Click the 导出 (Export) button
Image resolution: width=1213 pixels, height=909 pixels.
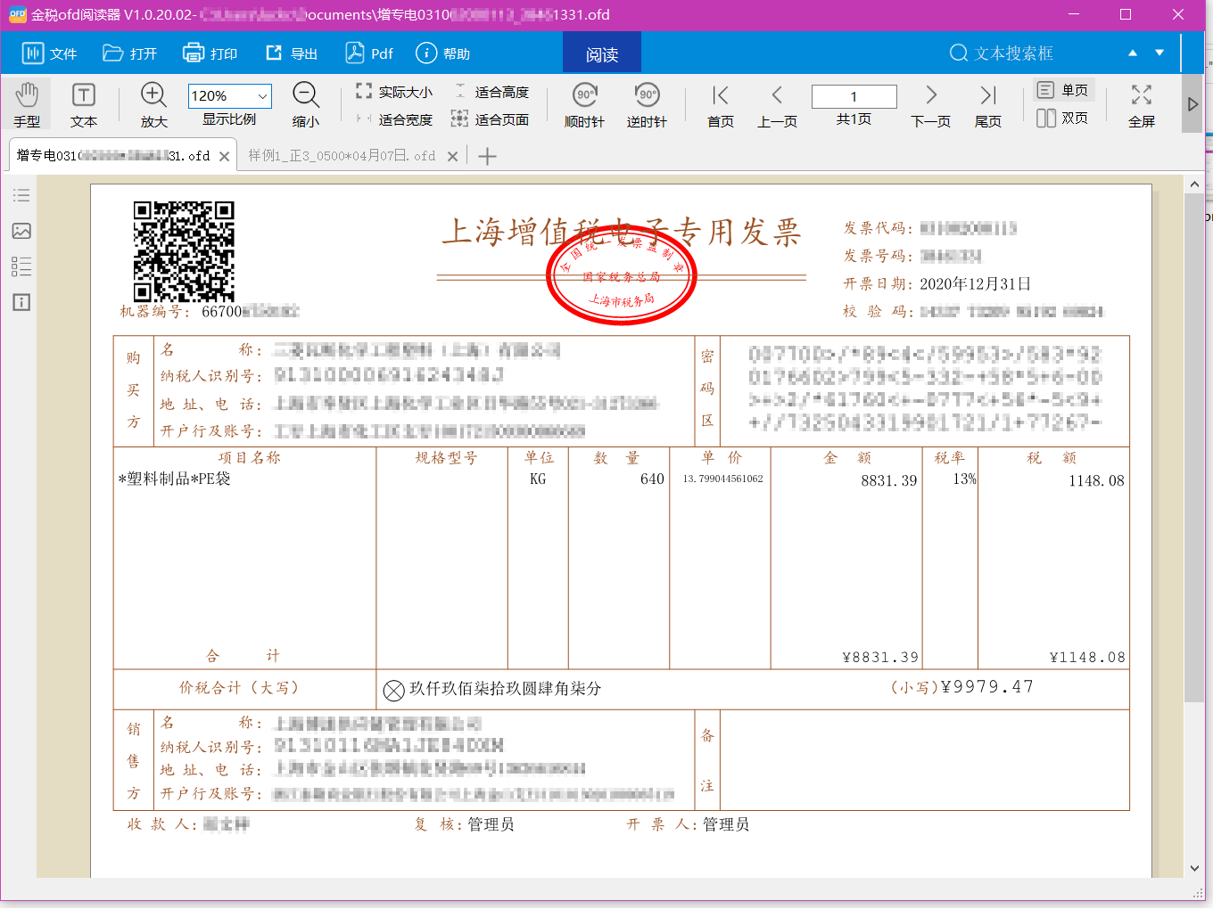292,53
